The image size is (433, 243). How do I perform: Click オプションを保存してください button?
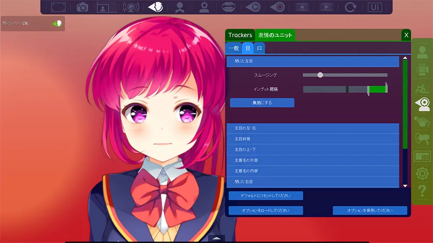(370, 211)
